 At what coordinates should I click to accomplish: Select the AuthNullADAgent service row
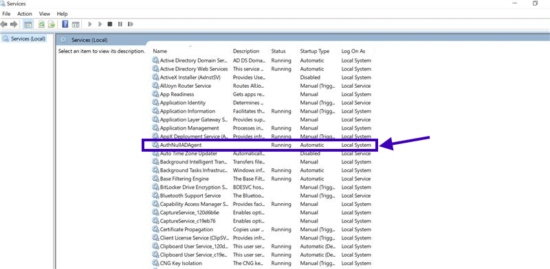tap(260, 145)
